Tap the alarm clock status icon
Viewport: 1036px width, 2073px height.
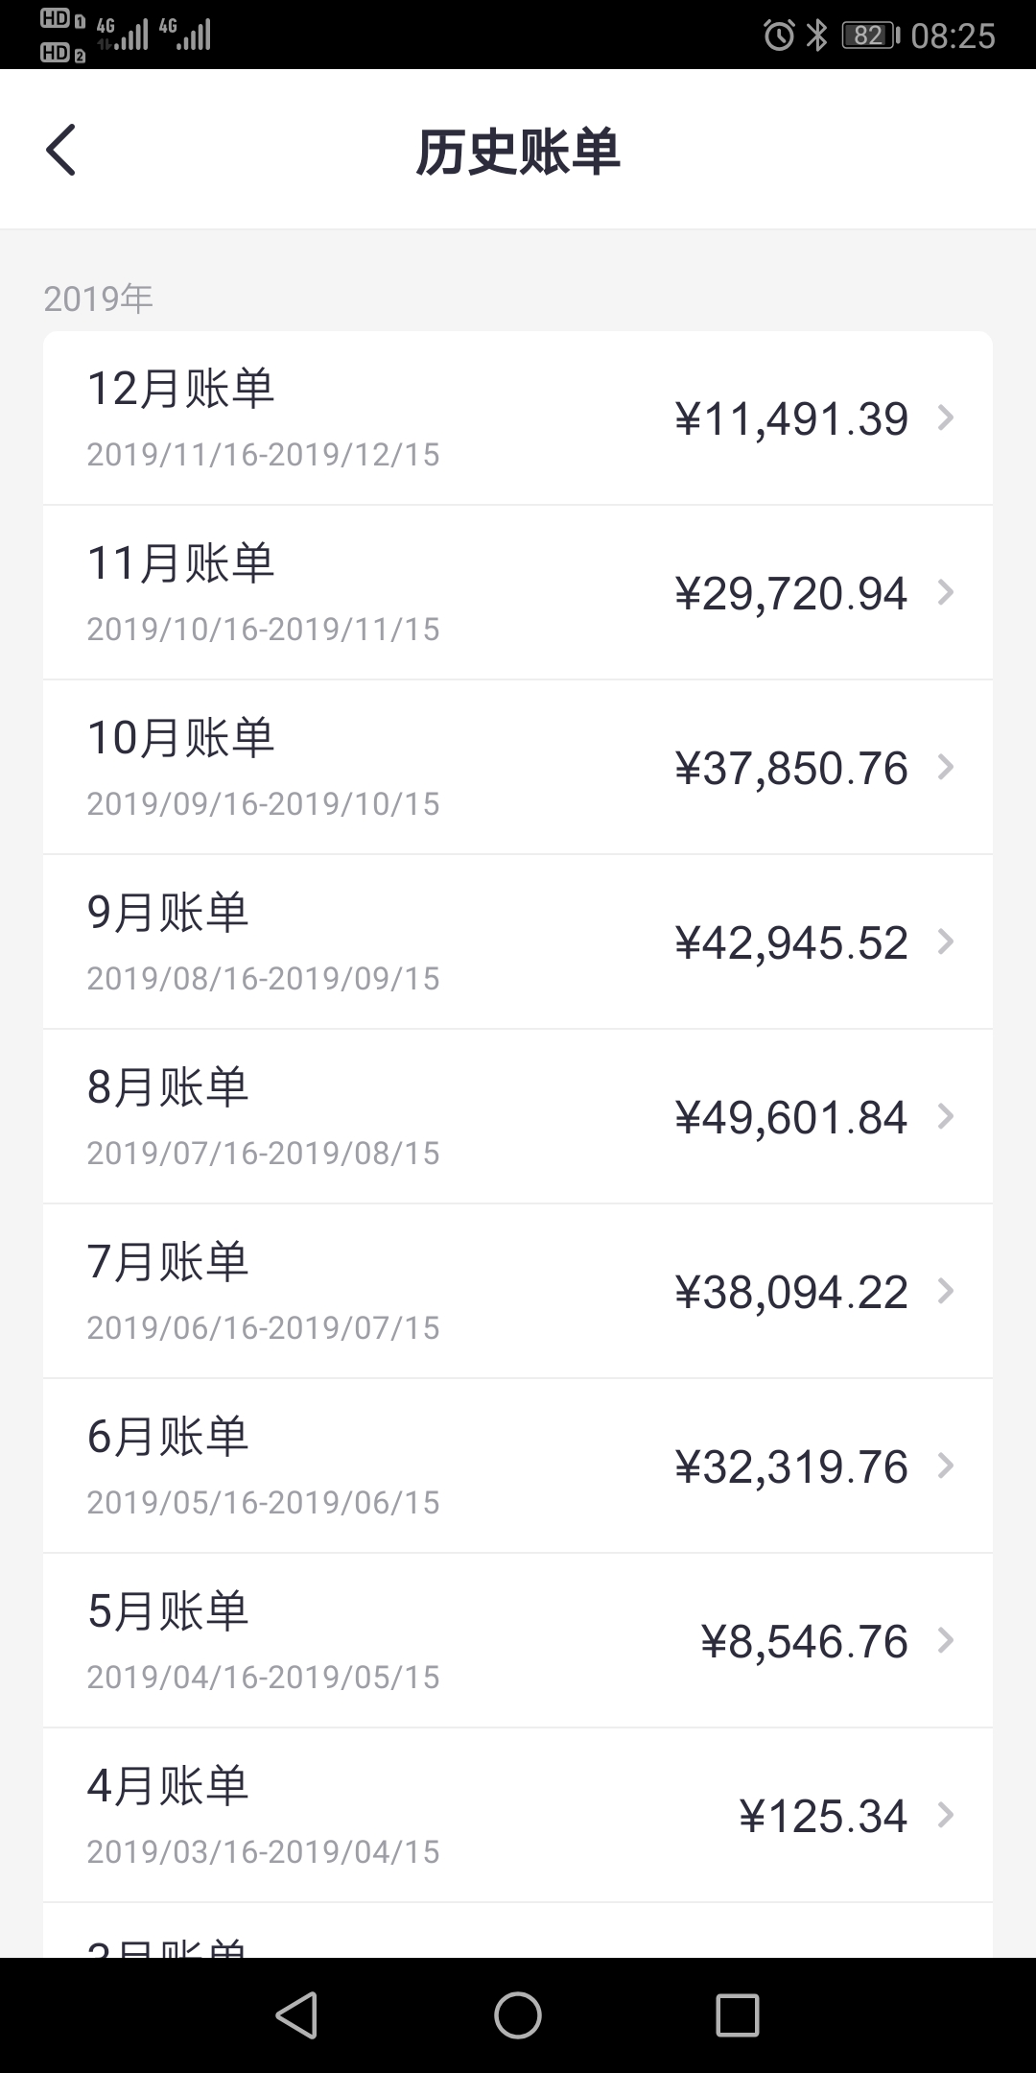point(779,36)
